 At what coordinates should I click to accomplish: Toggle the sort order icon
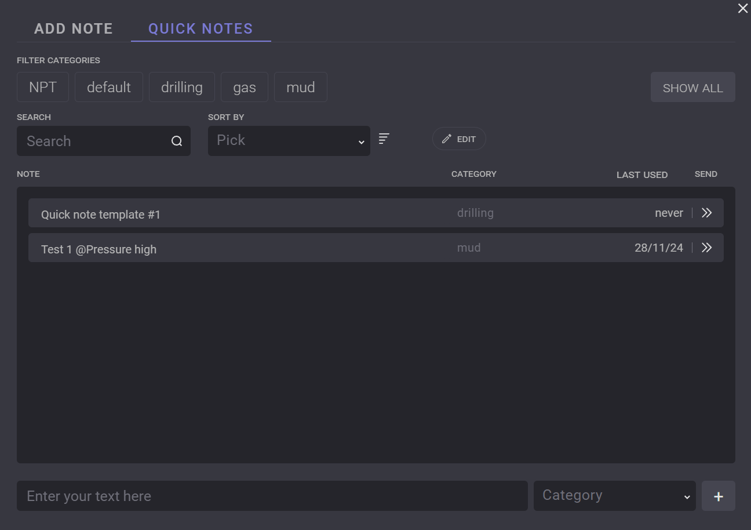point(384,139)
